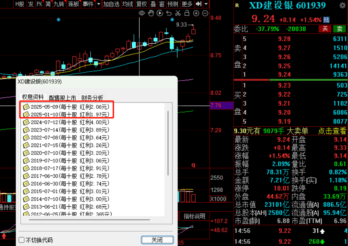Click the 简 toolbar button
This screenshot has height=246, width=348.
[48, 4]
